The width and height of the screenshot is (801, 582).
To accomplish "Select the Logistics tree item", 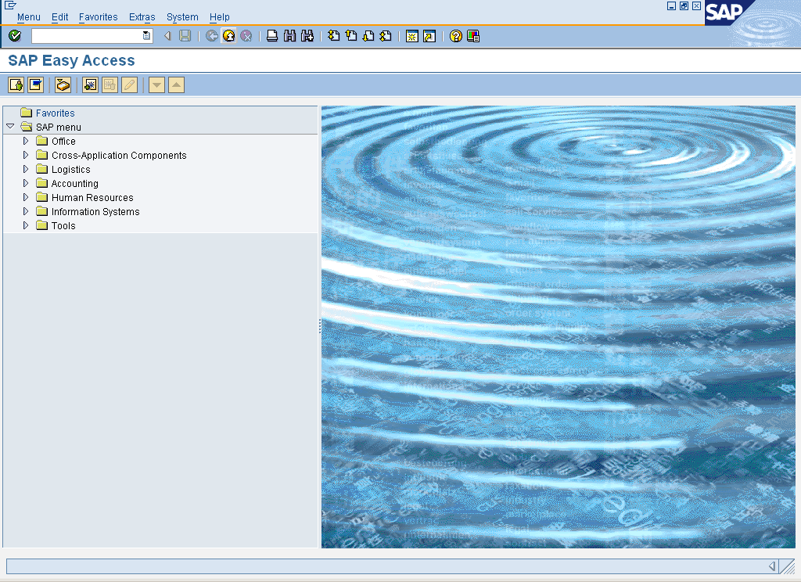I will pyautogui.click(x=70, y=170).
